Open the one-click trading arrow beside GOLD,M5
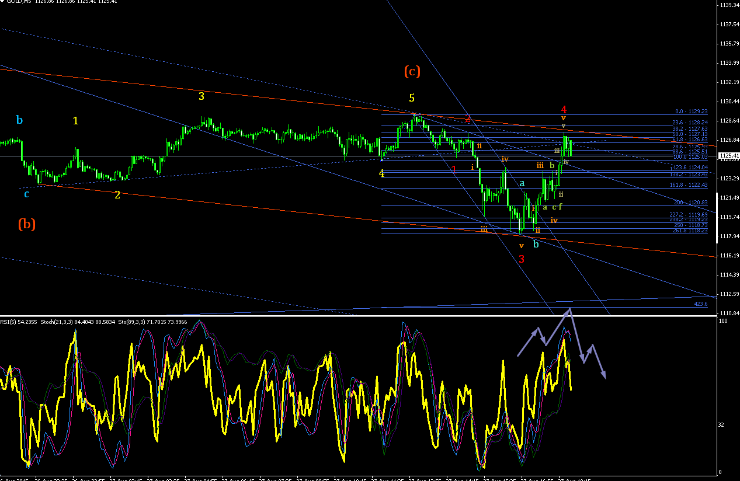Viewport: 740px width, 481px height. [x=2, y=2]
